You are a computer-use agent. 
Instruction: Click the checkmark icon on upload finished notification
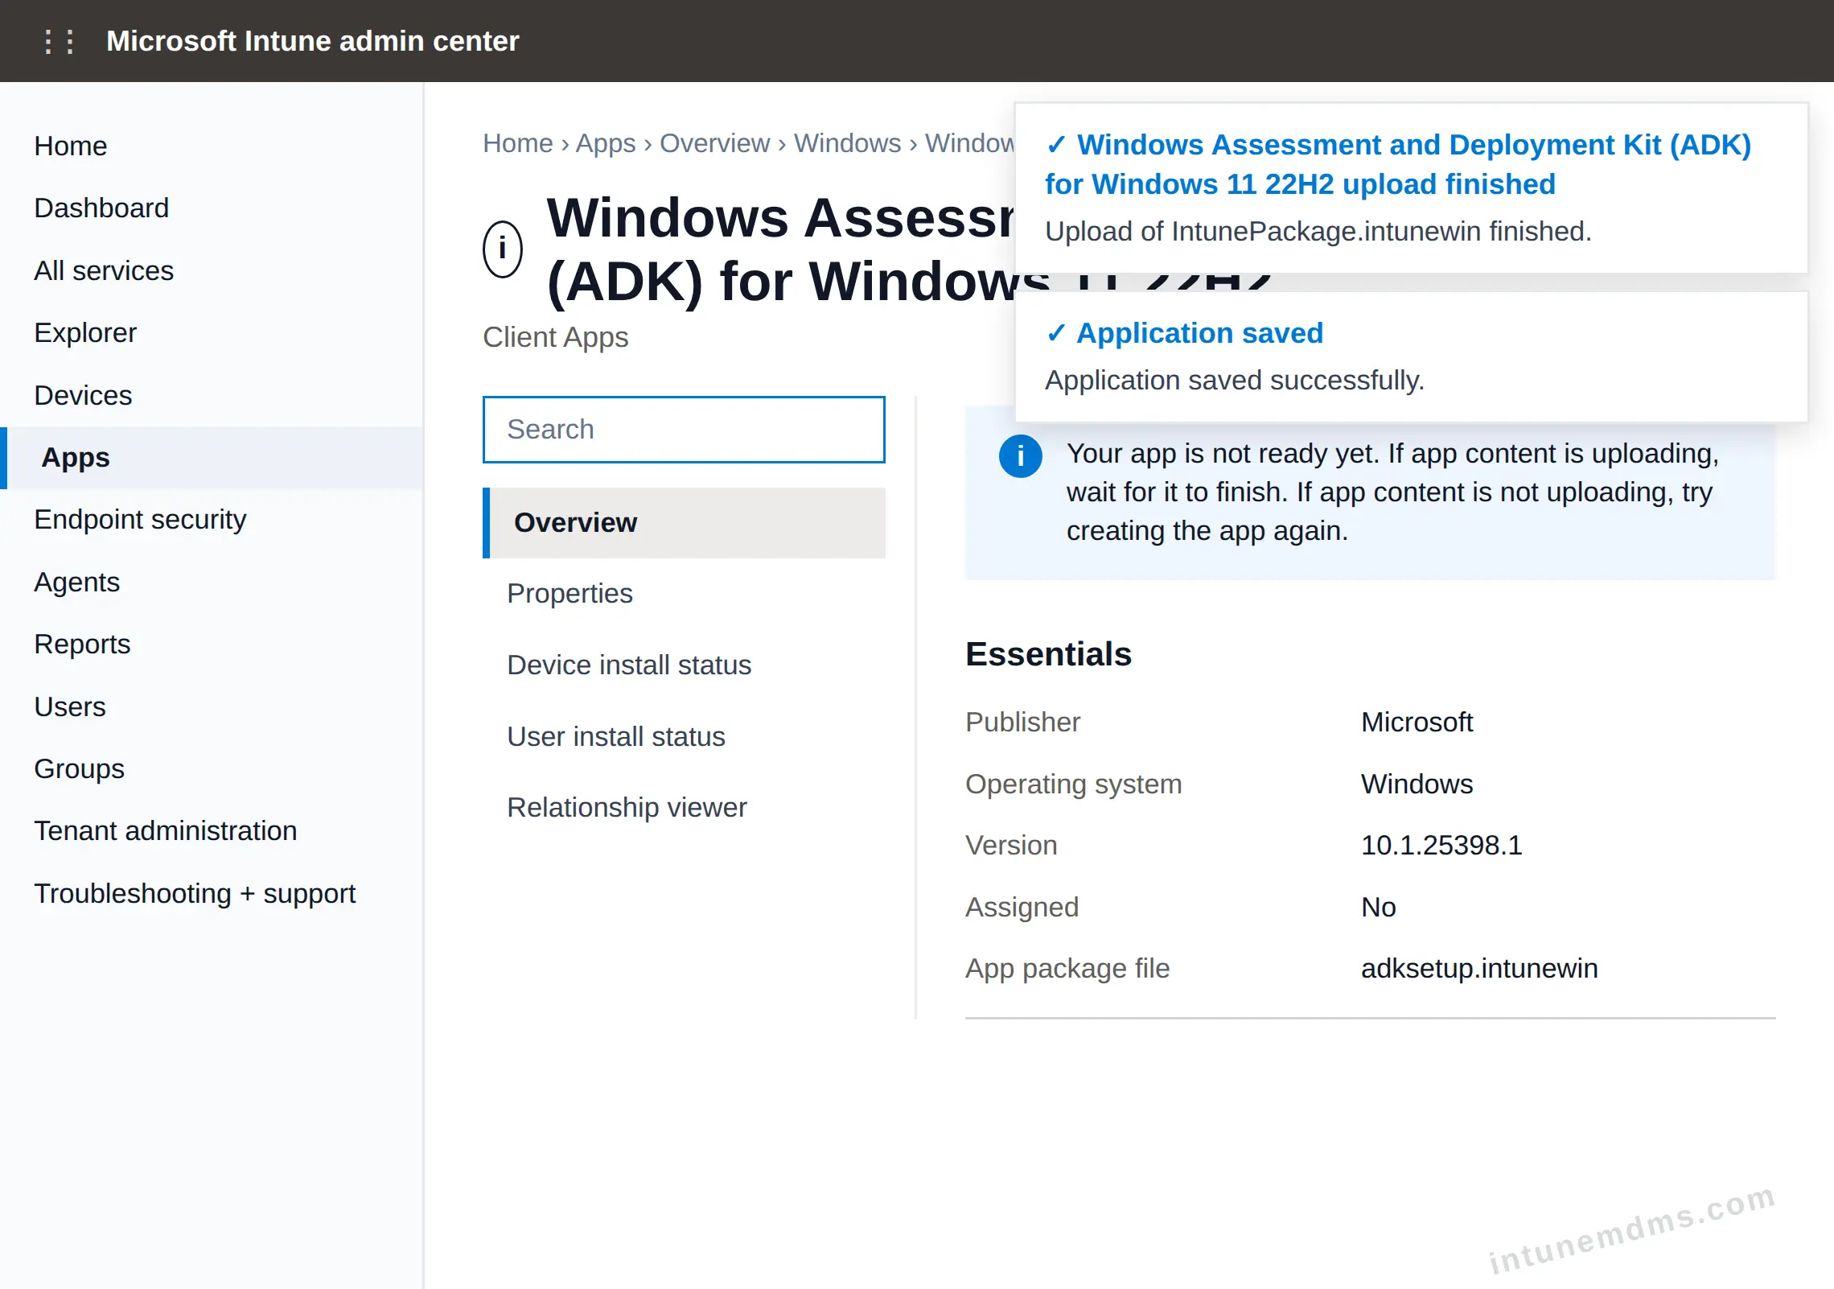(1056, 145)
